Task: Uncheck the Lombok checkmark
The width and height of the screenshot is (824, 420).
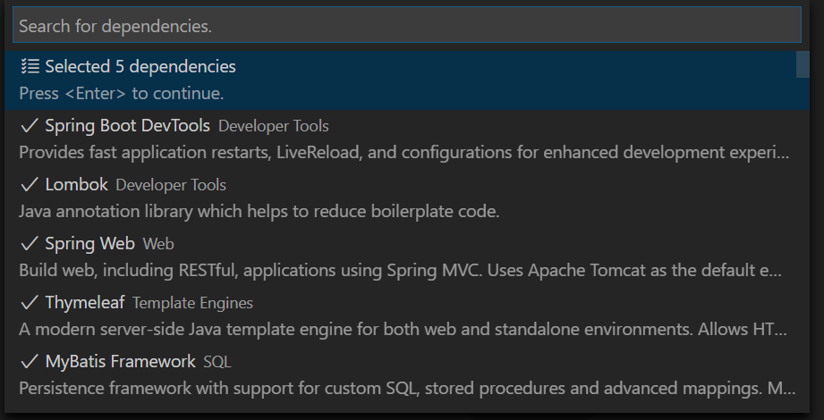Action: 30,185
